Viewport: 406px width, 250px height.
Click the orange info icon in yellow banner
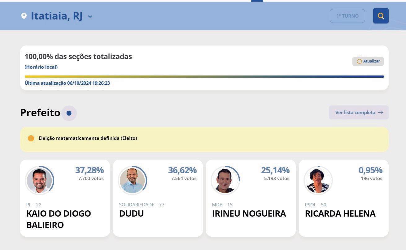31,138
